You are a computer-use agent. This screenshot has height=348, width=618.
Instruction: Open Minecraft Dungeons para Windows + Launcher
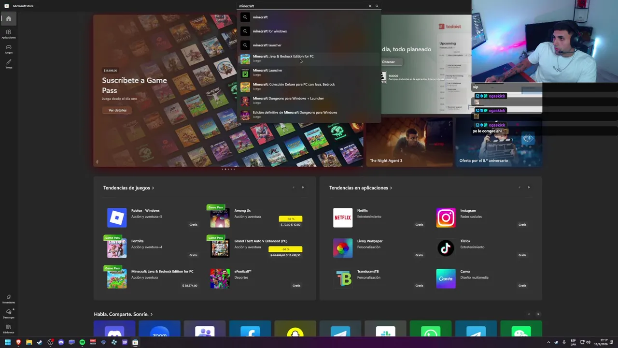[x=309, y=101]
